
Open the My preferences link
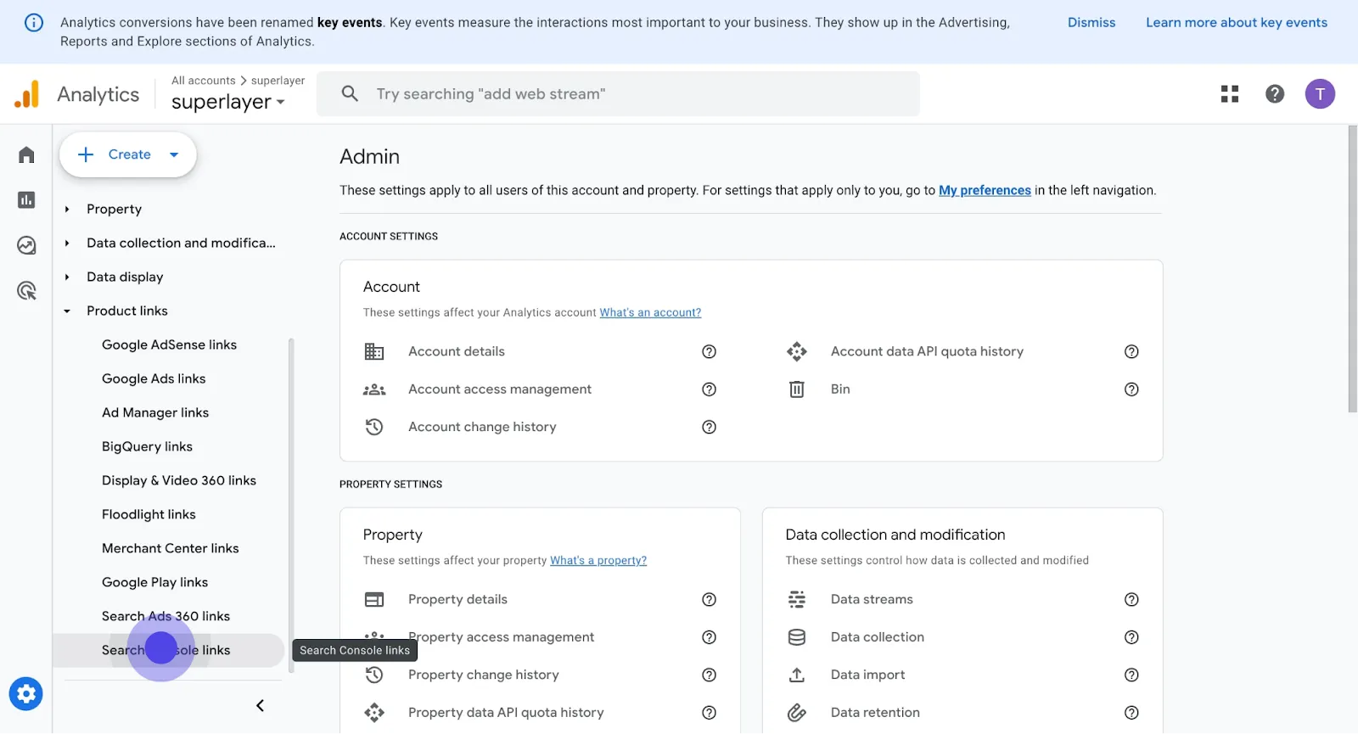click(985, 191)
